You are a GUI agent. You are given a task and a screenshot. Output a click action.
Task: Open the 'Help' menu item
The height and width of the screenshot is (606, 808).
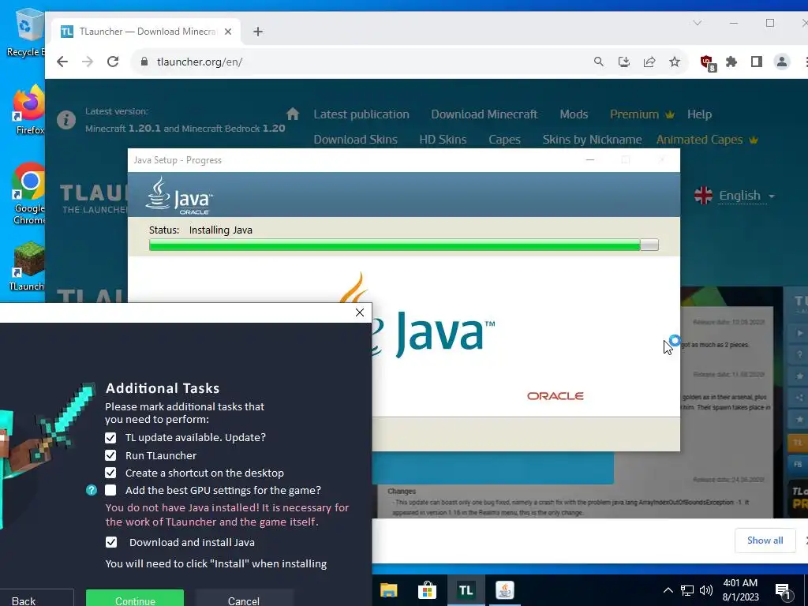click(x=699, y=114)
